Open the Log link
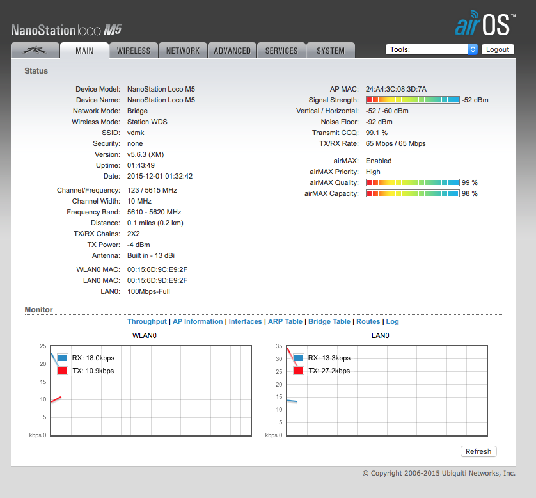The width and height of the screenshot is (536, 498). pyautogui.click(x=392, y=322)
